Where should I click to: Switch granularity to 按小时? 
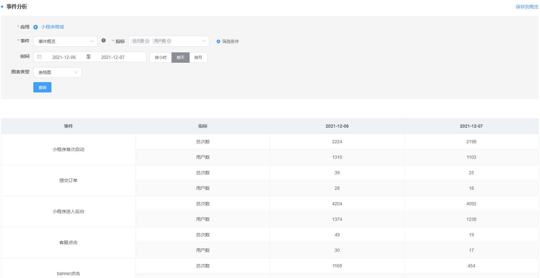[x=161, y=58]
